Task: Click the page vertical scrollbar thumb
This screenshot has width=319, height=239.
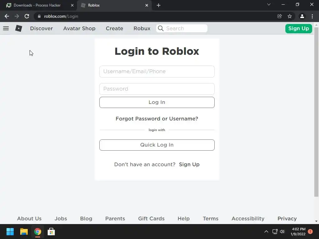Action: coord(316,112)
